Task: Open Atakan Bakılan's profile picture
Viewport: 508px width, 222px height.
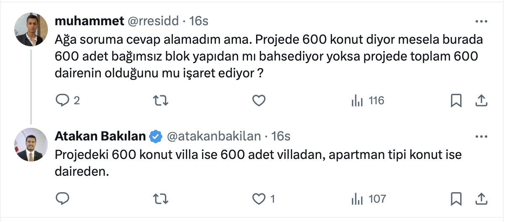Action: 31,145
